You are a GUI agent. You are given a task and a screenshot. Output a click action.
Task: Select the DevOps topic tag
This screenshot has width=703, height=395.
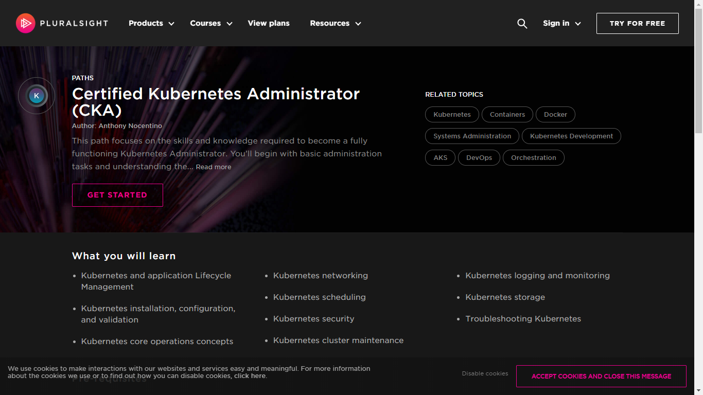pos(479,158)
